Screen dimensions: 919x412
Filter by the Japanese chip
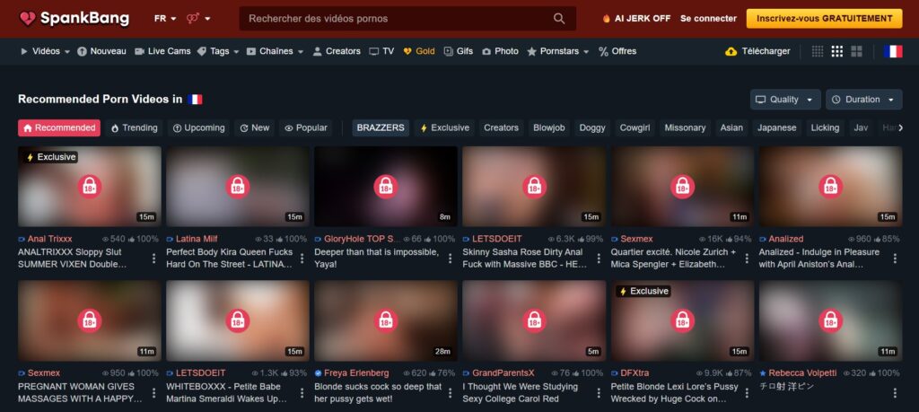coord(776,127)
